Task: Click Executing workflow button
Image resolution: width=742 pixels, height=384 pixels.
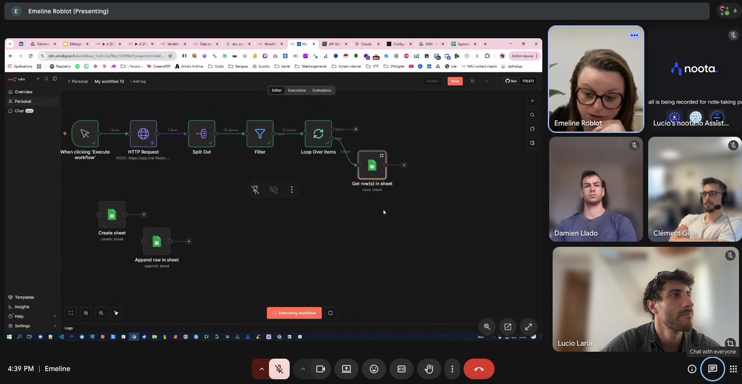Action: point(294,313)
